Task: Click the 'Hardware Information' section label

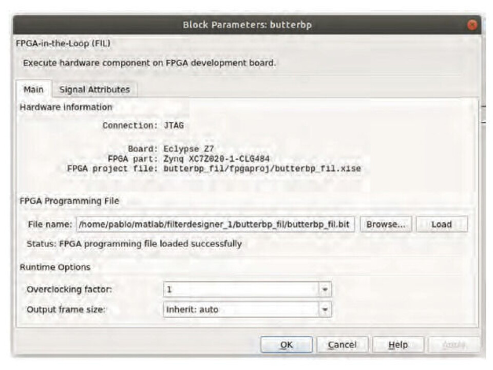Action: point(66,107)
